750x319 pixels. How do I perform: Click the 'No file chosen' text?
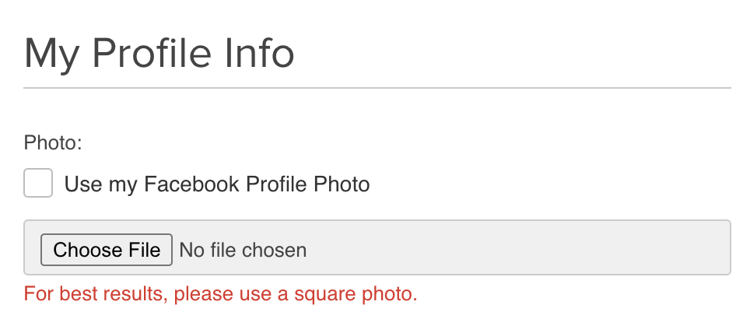tap(243, 250)
